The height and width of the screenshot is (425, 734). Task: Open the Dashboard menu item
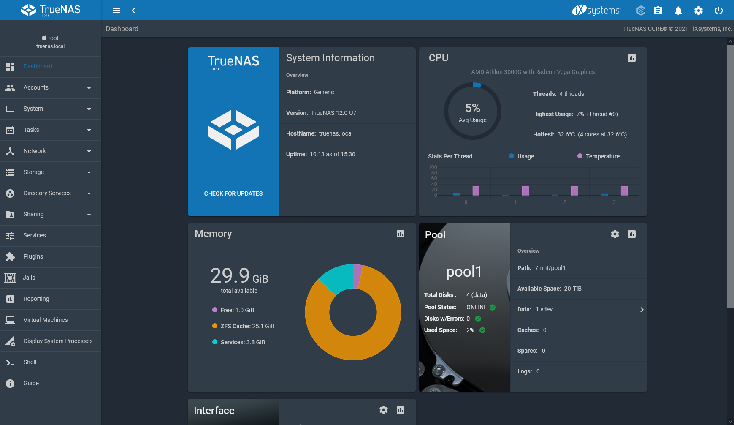tap(51, 67)
